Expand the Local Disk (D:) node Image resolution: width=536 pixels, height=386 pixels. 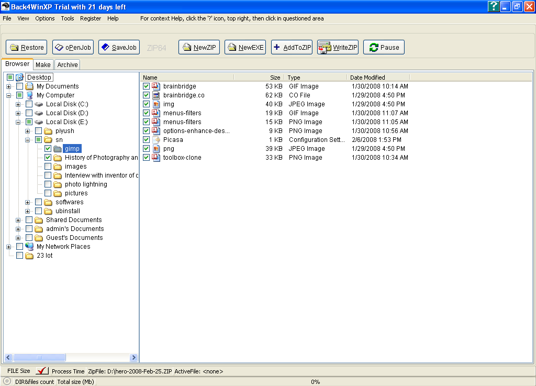18,113
